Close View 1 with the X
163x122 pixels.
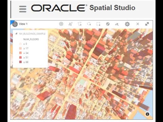(138, 24)
